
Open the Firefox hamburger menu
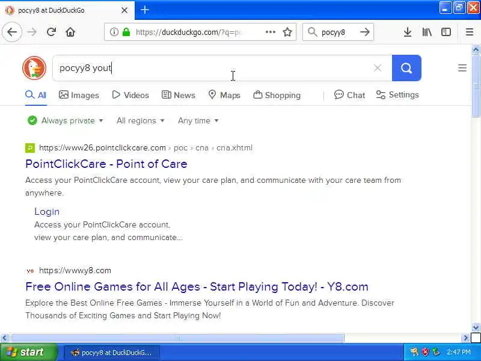click(x=470, y=32)
